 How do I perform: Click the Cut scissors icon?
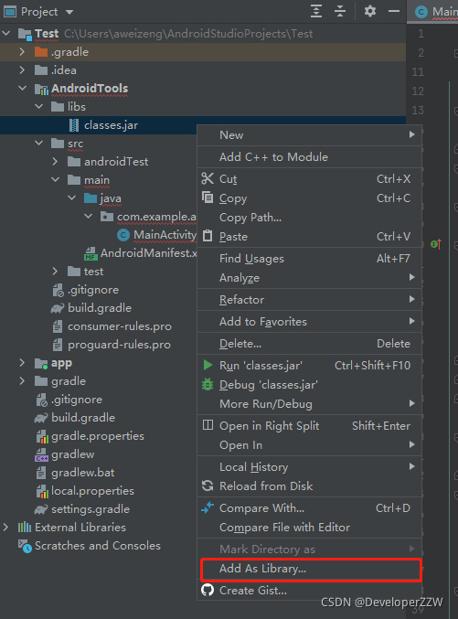pyautogui.click(x=208, y=178)
